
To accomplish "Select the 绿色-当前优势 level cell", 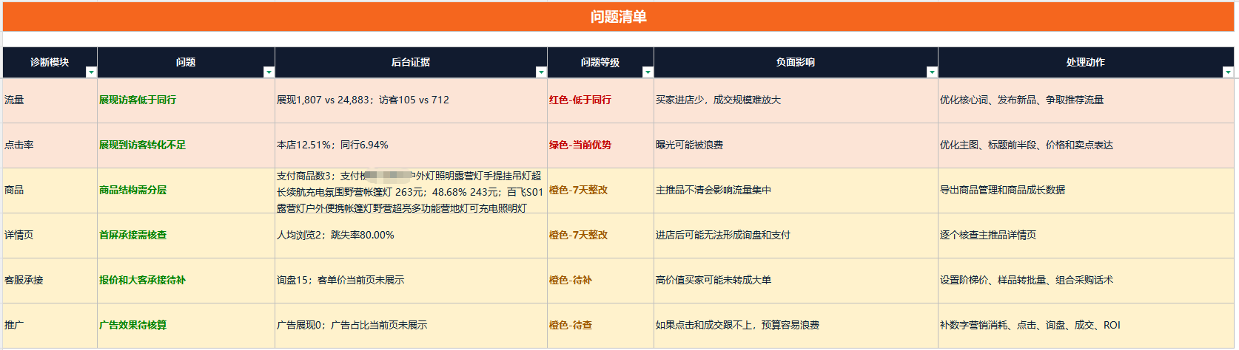I will [x=600, y=145].
